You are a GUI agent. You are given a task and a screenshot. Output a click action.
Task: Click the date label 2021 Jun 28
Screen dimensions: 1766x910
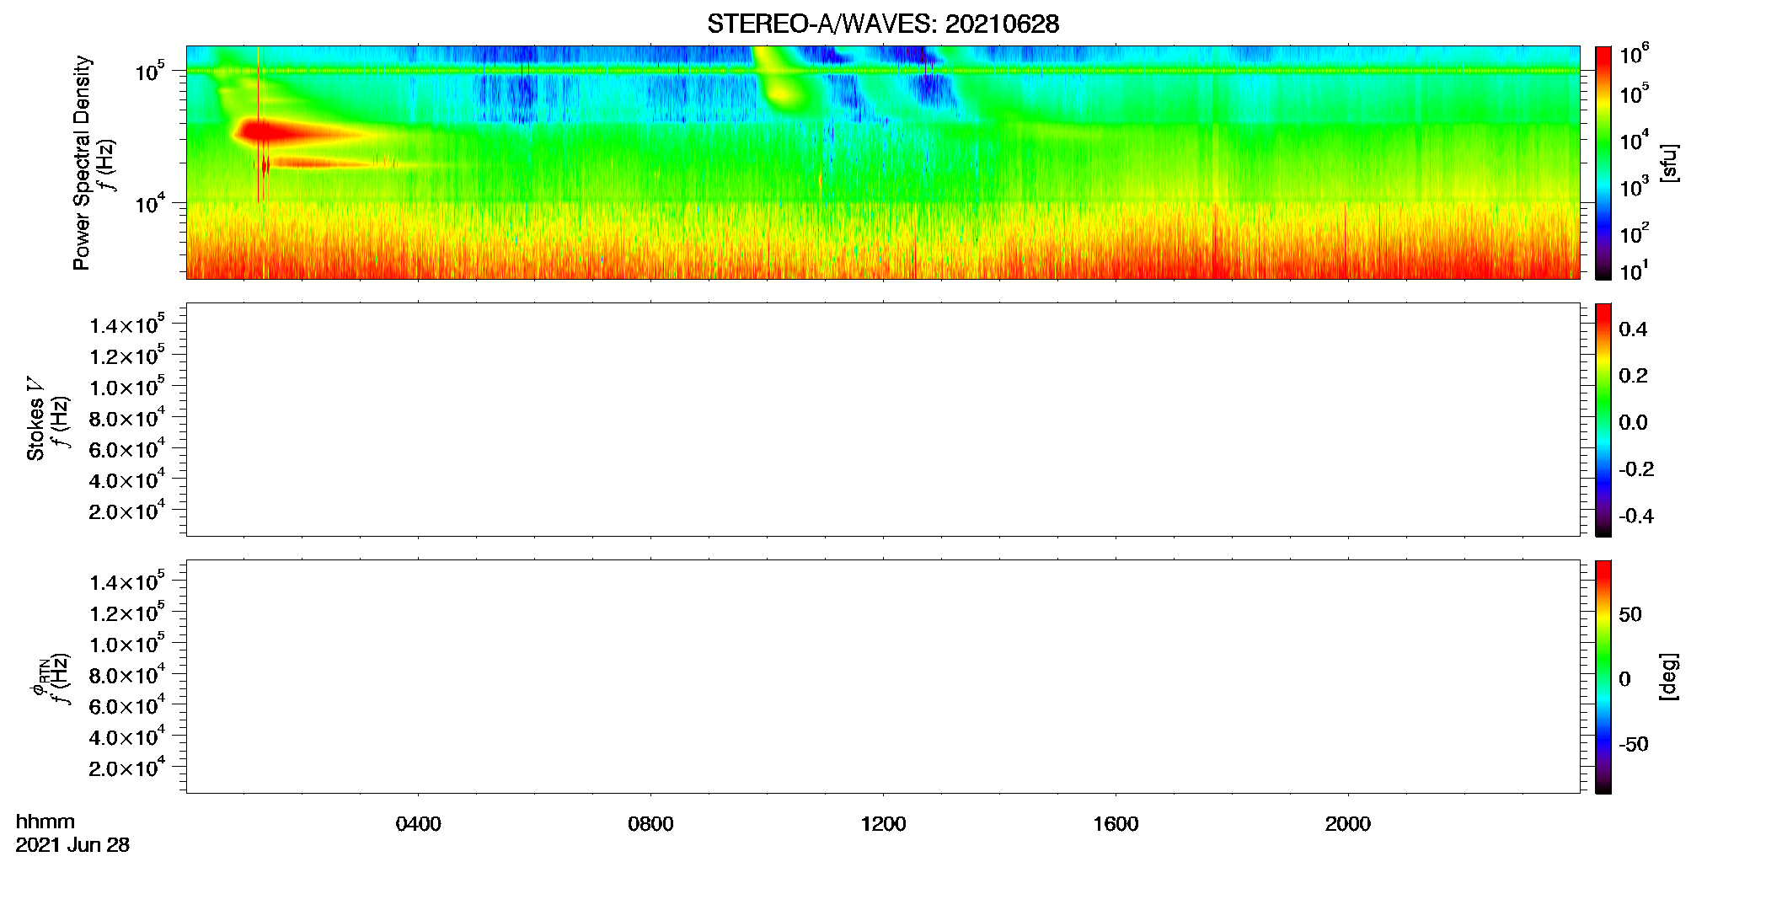(x=72, y=845)
